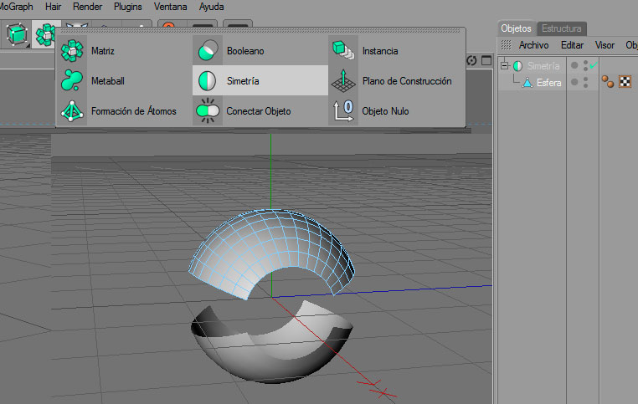Open the Plugins menu
Image resolution: width=638 pixels, height=404 pixels.
tap(128, 7)
